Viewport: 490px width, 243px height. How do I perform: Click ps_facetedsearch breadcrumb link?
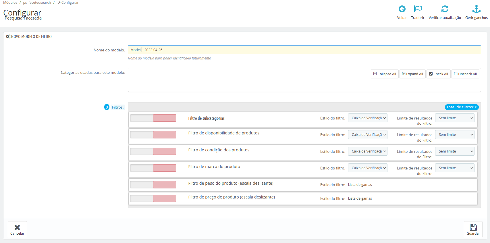tap(37, 3)
